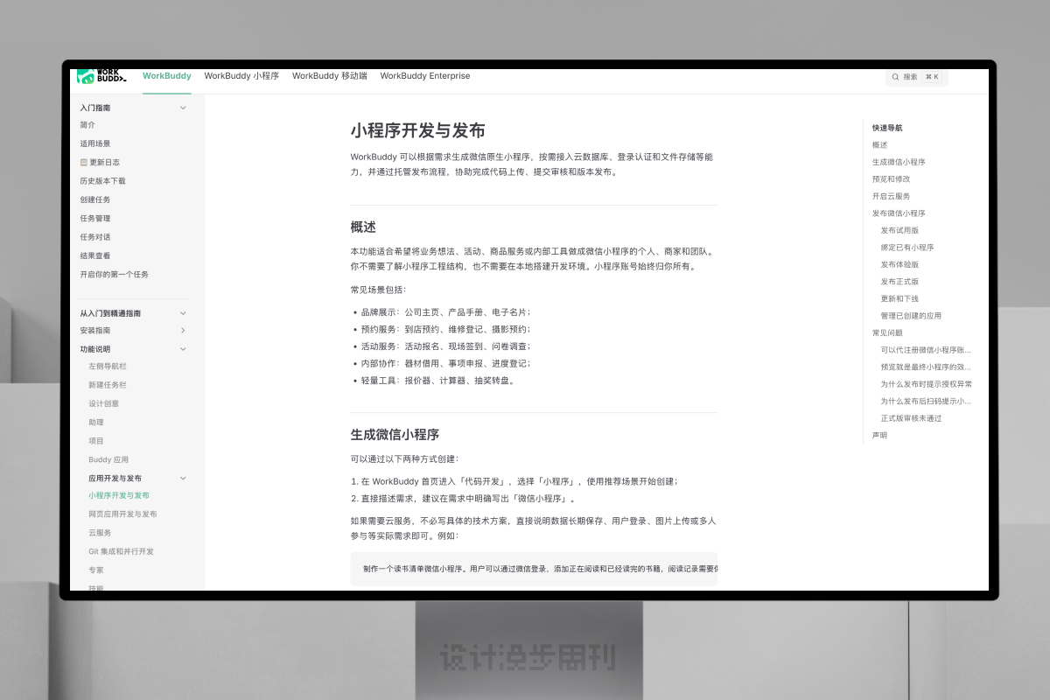Jump to 发布正式版 in the quick navigation
This screenshot has width=1050, height=700.
(x=900, y=282)
